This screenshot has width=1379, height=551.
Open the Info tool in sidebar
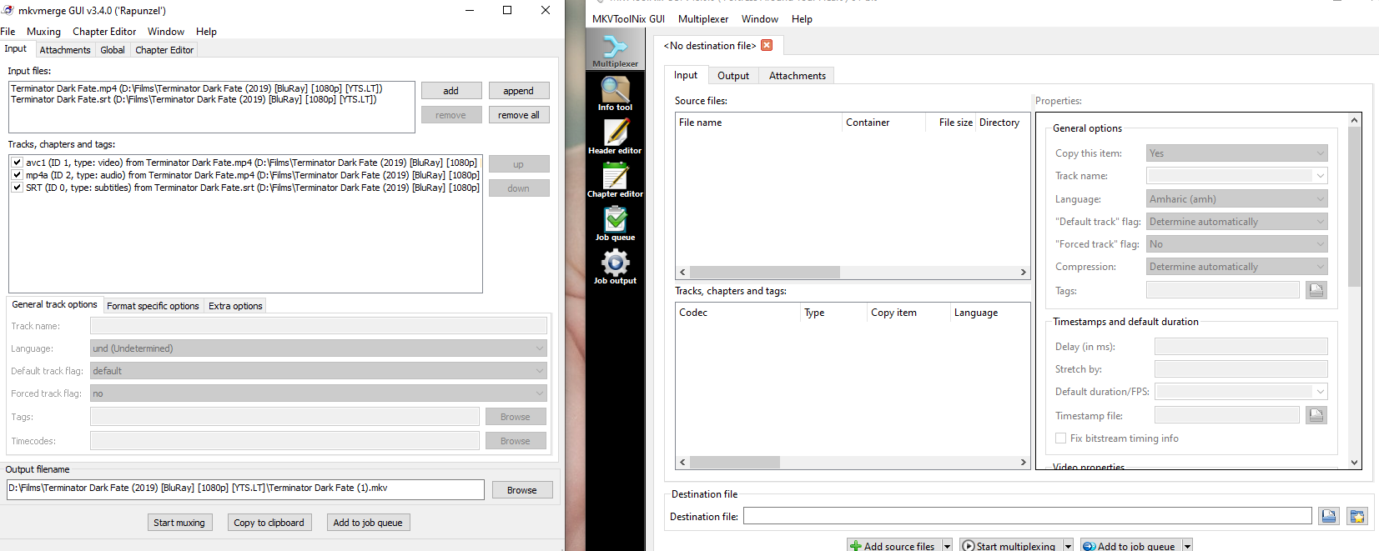[x=615, y=93]
